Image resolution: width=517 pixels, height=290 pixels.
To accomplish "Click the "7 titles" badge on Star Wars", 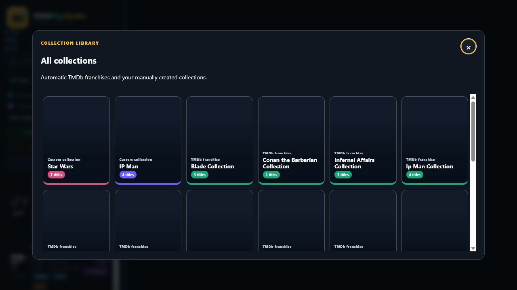I will pyautogui.click(x=56, y=175).
